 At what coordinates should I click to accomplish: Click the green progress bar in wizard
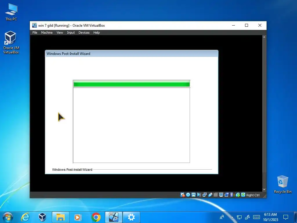(131, 84)
